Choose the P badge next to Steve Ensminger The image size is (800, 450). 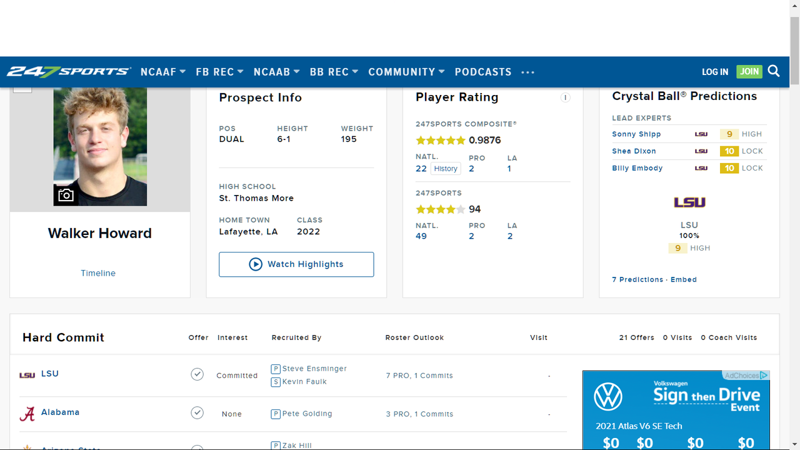(276, 369)
